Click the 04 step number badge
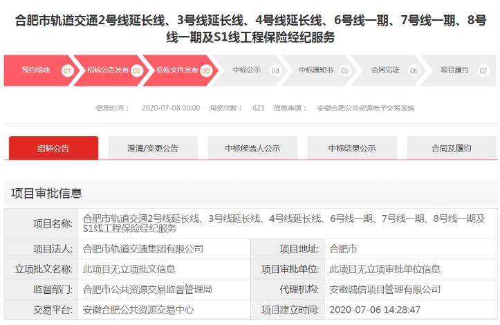This screenshot has height=325, width=500. (x=275, y=71)
